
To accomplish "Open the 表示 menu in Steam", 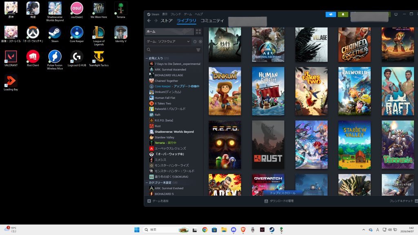I will click(165, 14).
